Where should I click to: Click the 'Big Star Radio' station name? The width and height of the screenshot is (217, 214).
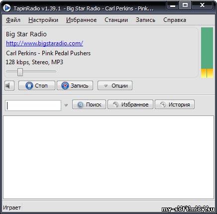tap(26, 34)
